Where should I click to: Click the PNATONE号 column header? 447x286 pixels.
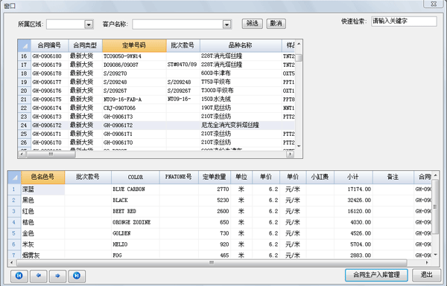click(179, 177)
